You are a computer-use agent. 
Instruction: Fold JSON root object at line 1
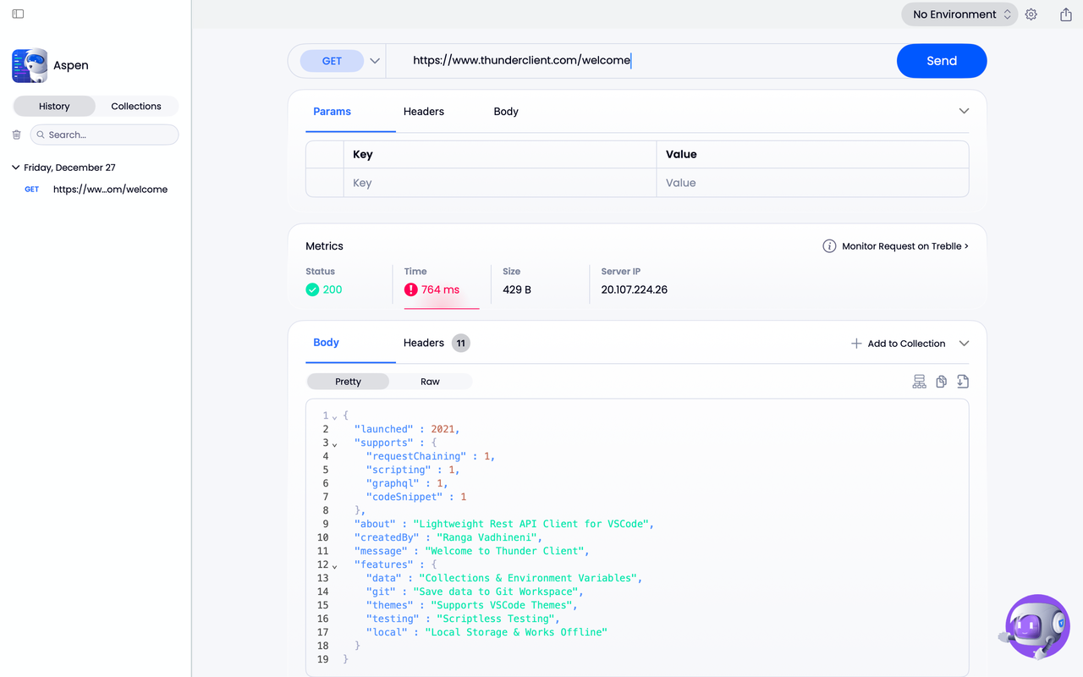[334, 416]
